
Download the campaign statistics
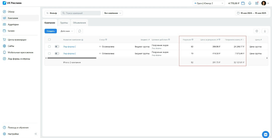[265, 31]
